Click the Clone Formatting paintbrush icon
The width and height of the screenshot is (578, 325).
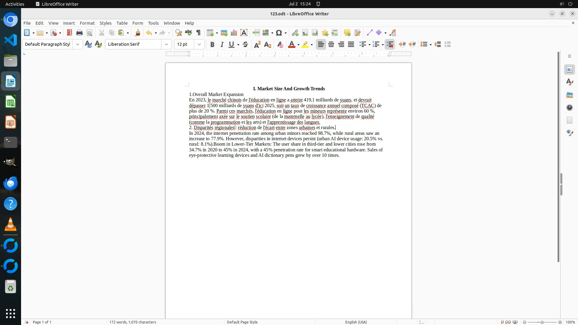138,33
